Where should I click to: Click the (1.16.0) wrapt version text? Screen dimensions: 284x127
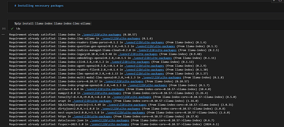(192, 101)
